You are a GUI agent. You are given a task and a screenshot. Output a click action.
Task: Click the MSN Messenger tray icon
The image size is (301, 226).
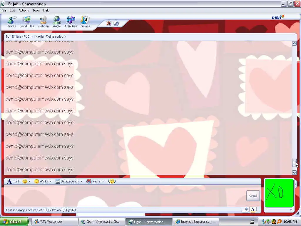pos(263,222)
